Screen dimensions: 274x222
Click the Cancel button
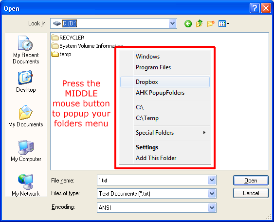click(x=251, y=193)
